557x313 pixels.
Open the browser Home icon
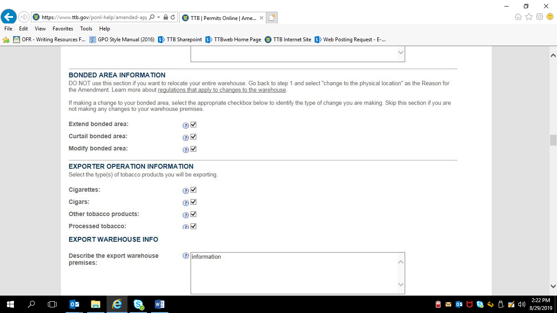point(518,17)
